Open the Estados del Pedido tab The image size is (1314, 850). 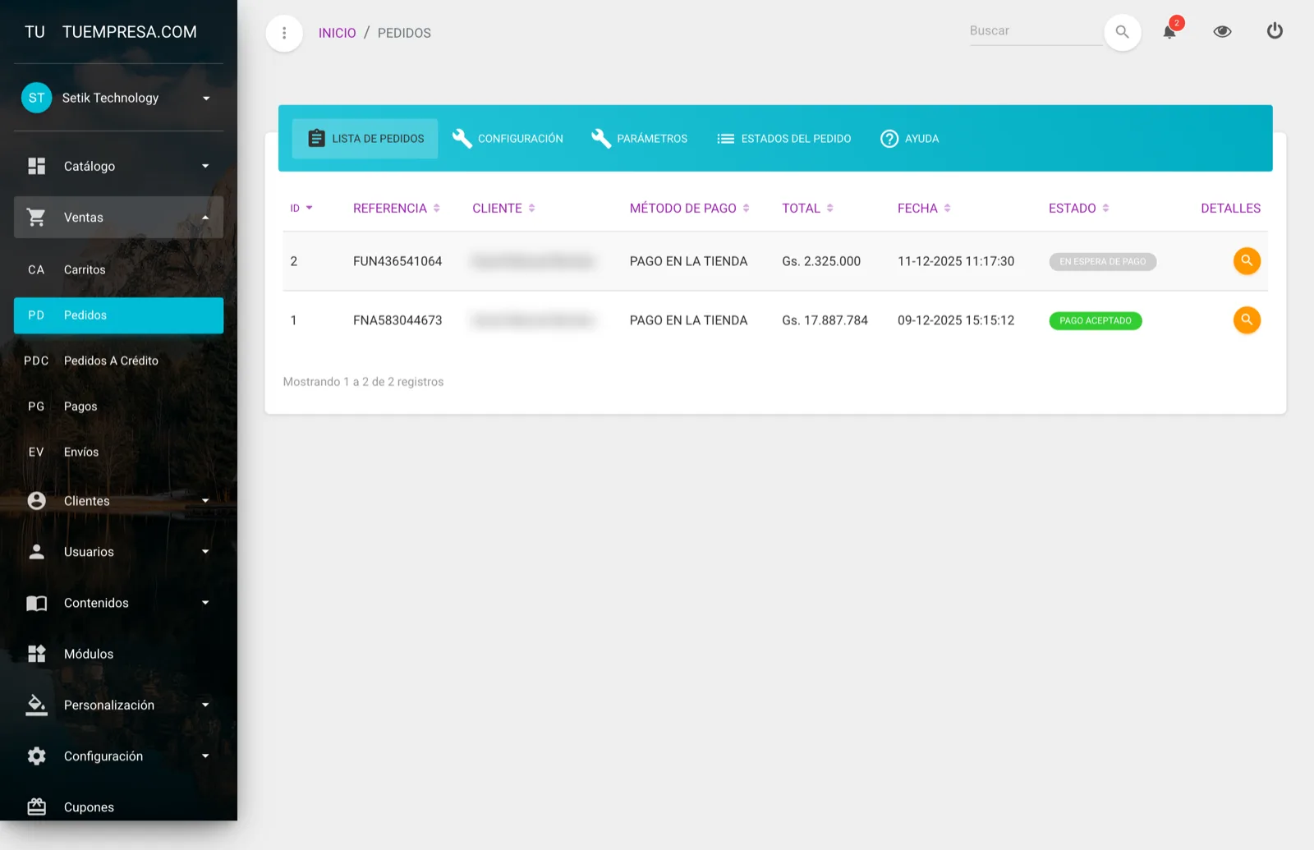click(x=783, y=139)
